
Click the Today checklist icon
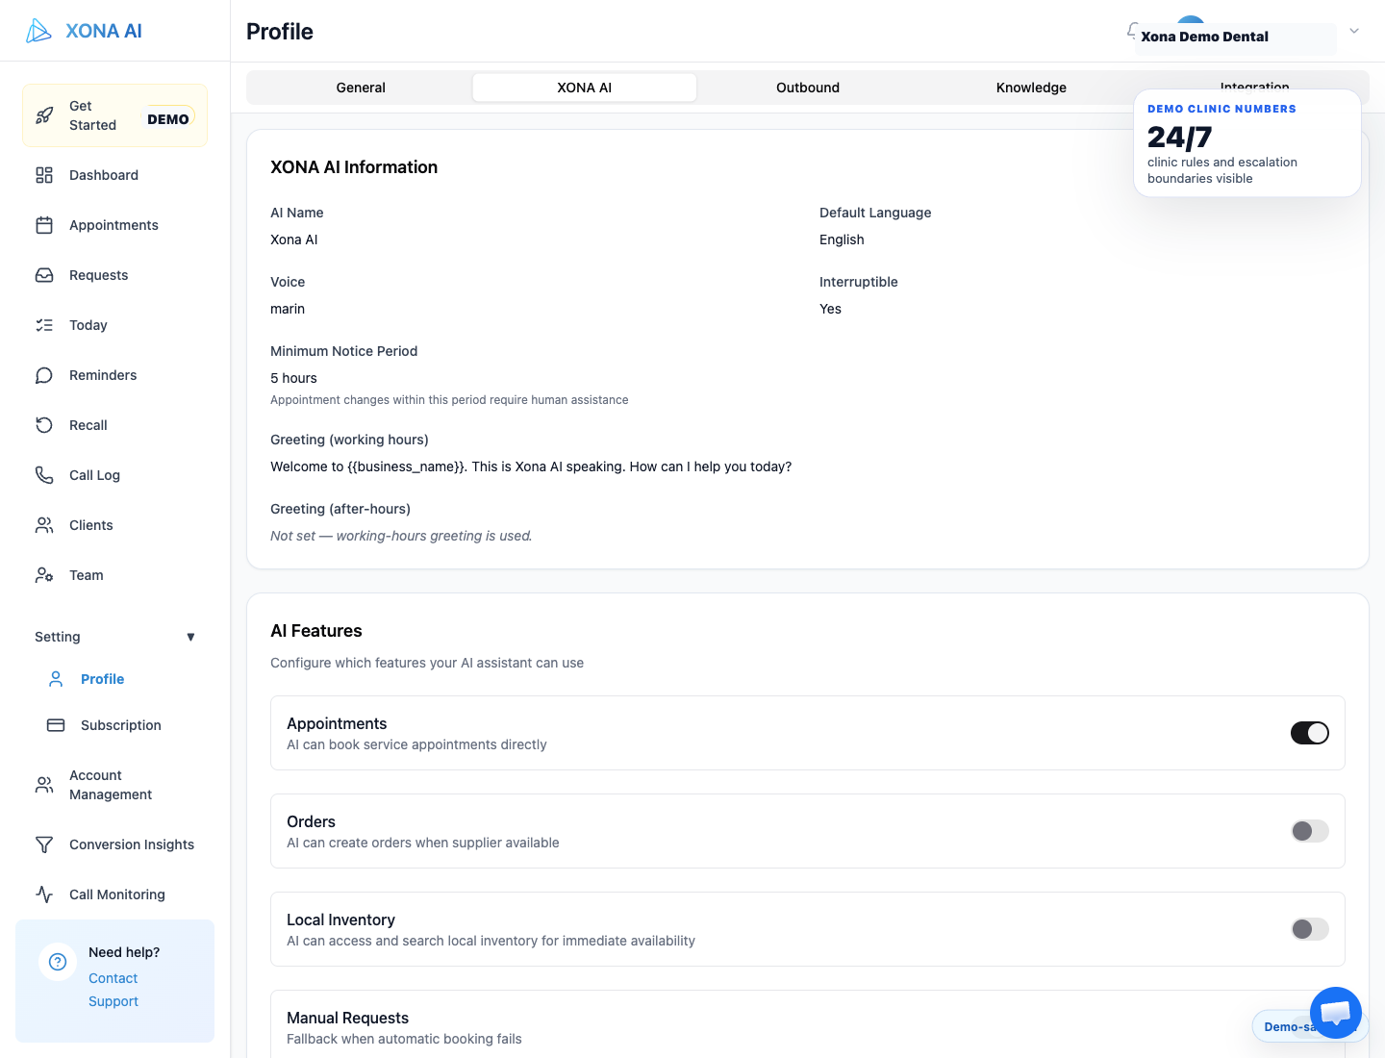pos(44,325)
